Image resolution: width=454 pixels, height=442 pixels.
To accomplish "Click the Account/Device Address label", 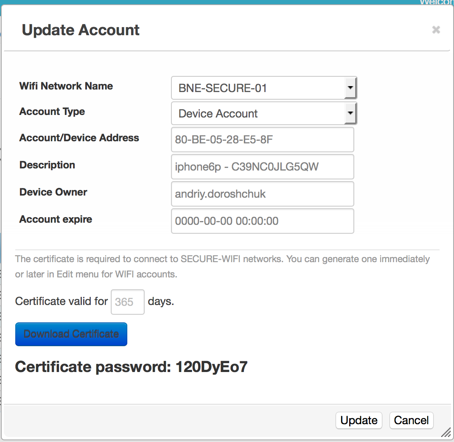I will (x=79, y=138).
